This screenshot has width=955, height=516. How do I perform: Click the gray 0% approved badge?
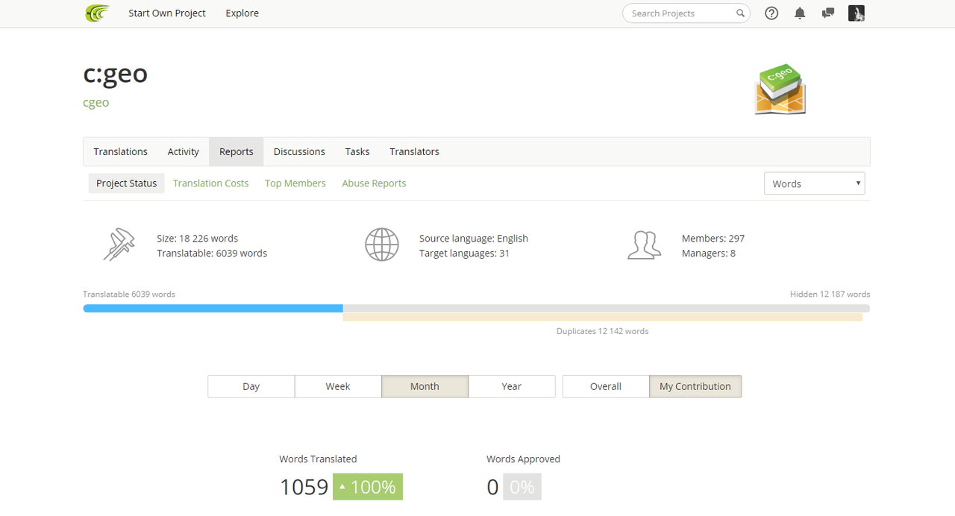click(x=522, y=487)
